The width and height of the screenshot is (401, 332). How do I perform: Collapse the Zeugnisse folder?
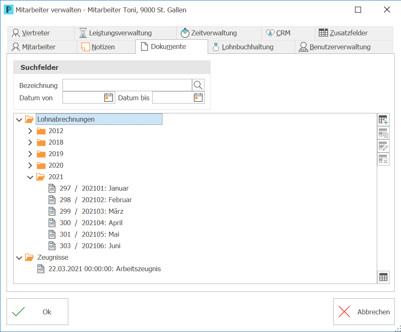click(19, 258)
